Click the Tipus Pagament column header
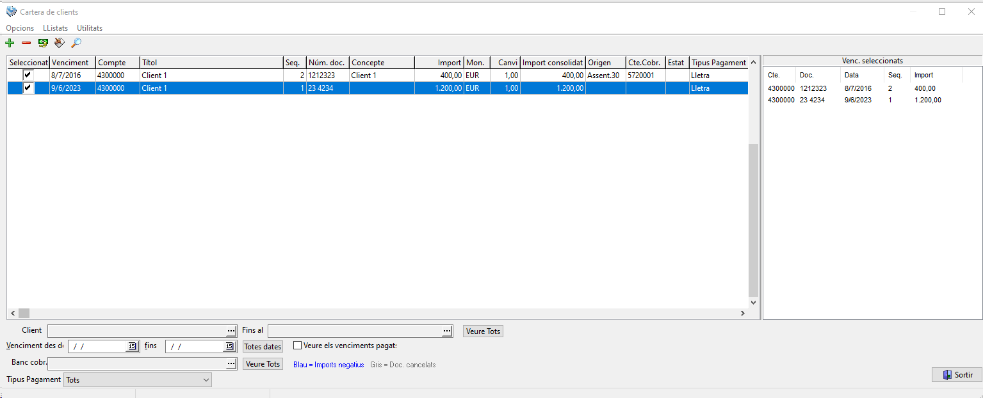The width and height of the screenshot is (983, 398). point(719,63)
